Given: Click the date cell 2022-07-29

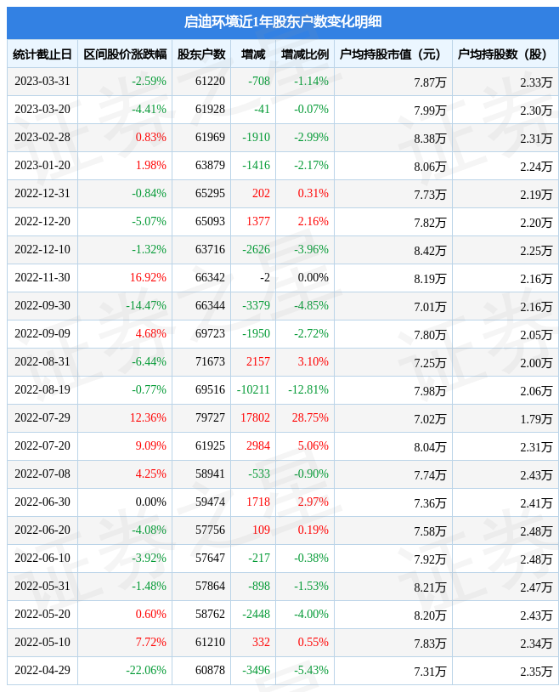Looking at the screenshot, I should pos(42,417).
